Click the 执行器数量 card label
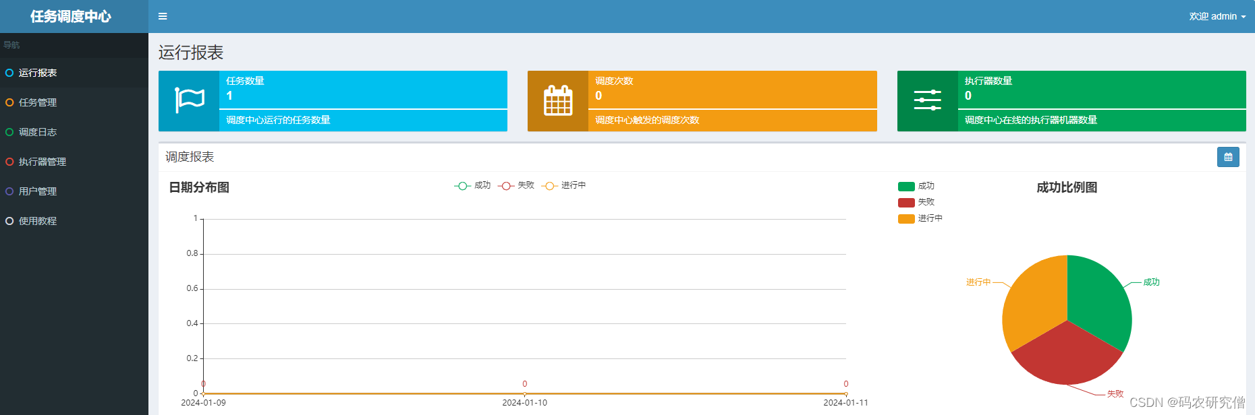Screen dimensions: 1255x415 click(988, 81)
